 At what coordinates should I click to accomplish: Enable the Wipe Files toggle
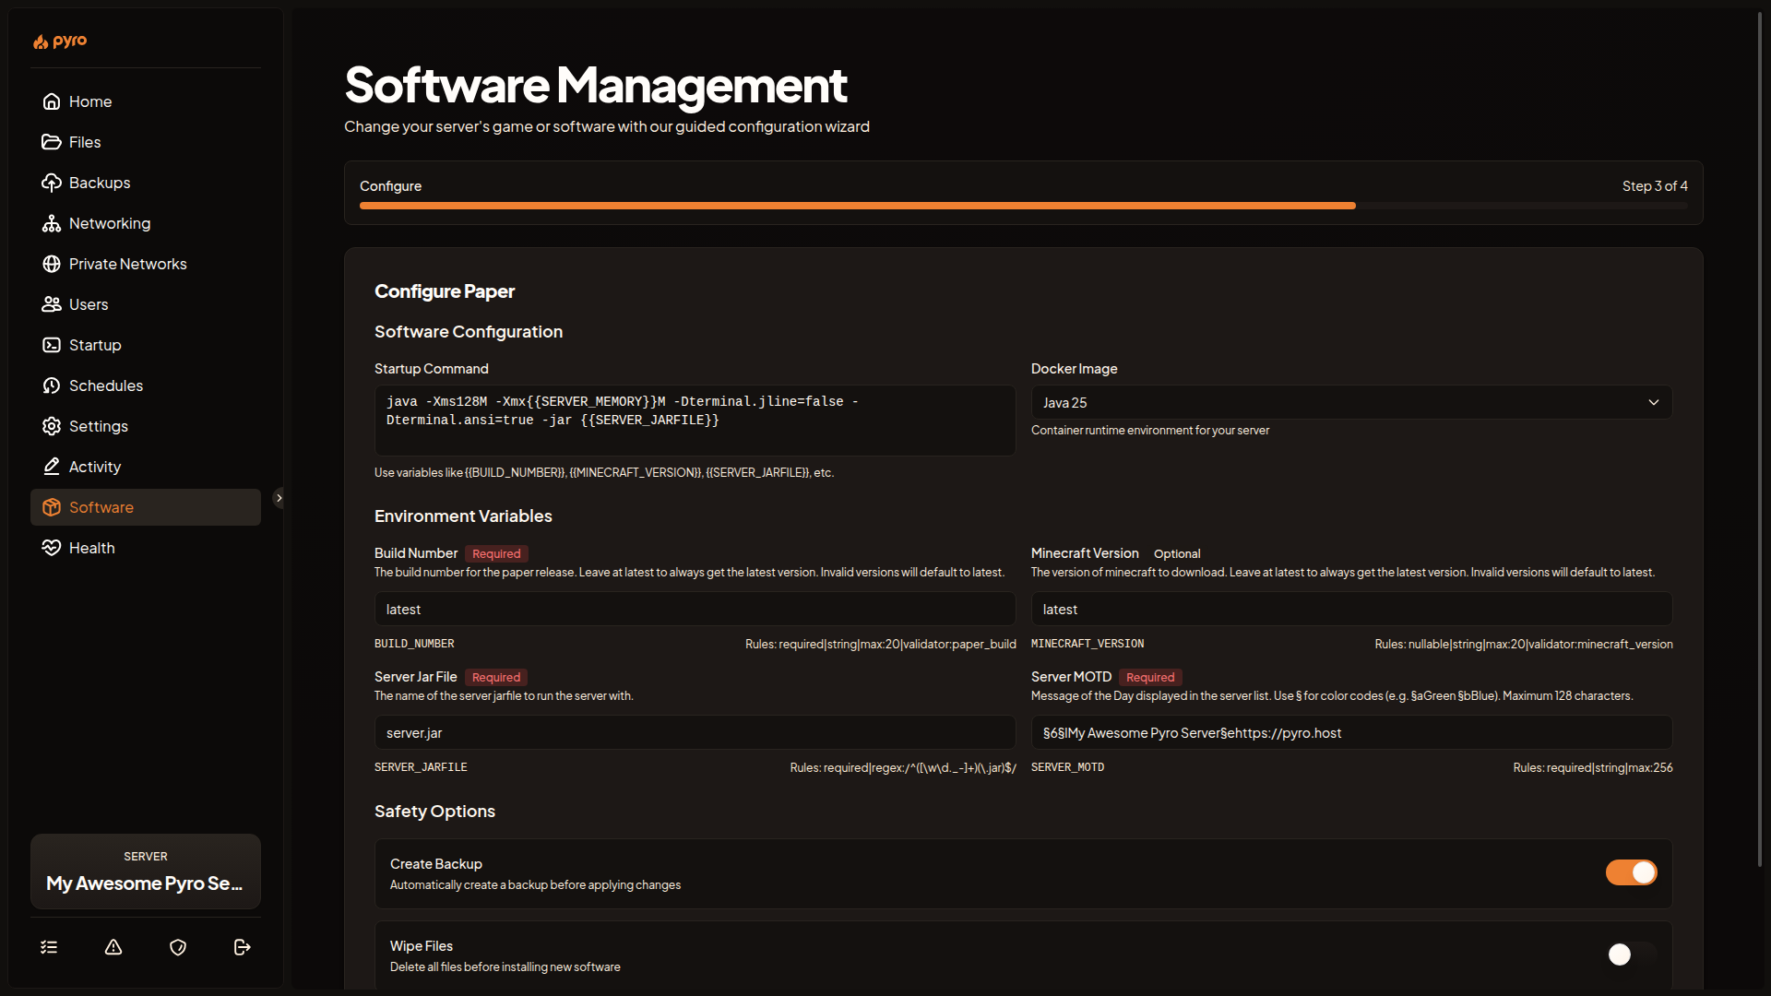point(1631,954)
